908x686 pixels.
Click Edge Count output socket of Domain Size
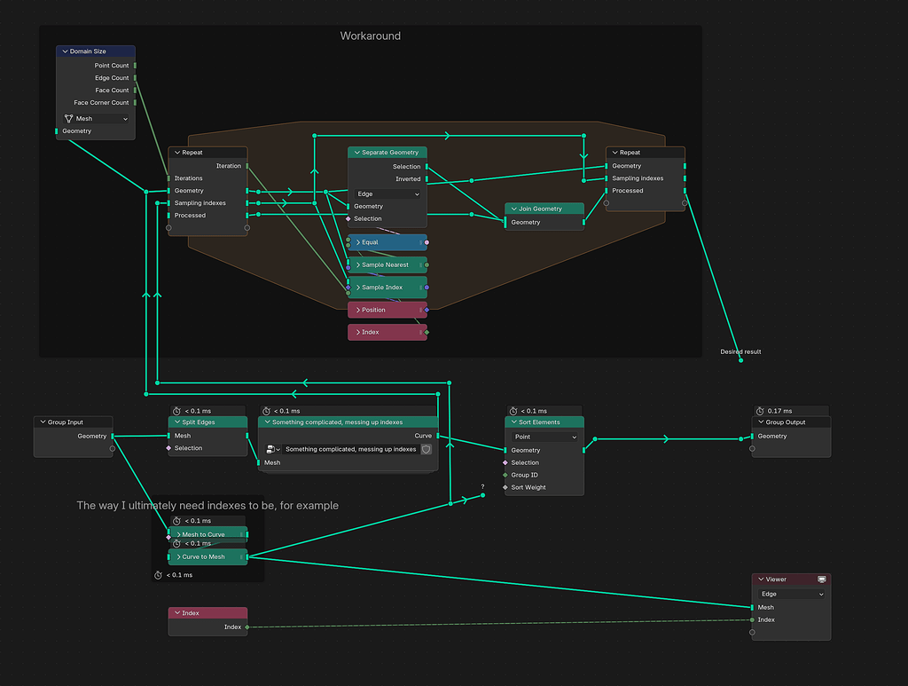pos(135,77)
